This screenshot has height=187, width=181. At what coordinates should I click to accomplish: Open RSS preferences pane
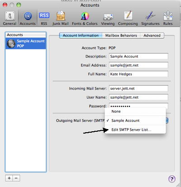pos(44,18)
